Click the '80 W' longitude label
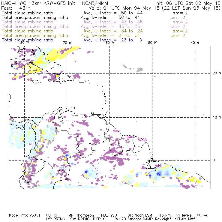The height and width of the screenshot is (222, 222). (x=25, y=43)
